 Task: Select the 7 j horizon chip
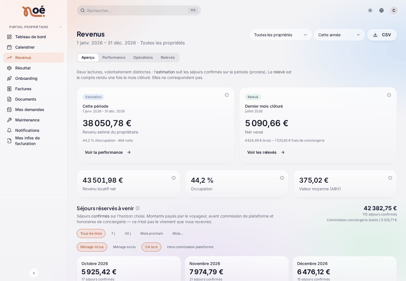coord(113,234)
